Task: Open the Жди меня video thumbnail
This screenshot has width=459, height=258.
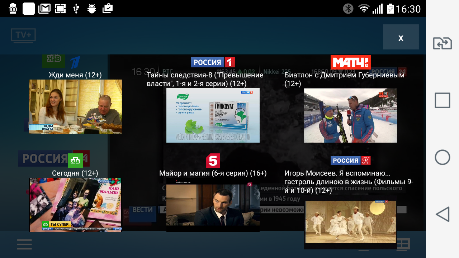Action: 75,107
